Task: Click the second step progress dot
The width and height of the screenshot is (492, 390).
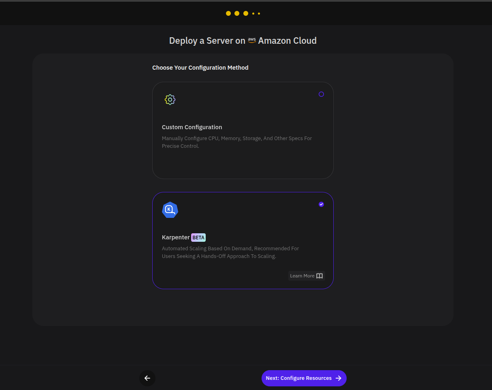Action: pyautogui.click(x=237, y=13)
